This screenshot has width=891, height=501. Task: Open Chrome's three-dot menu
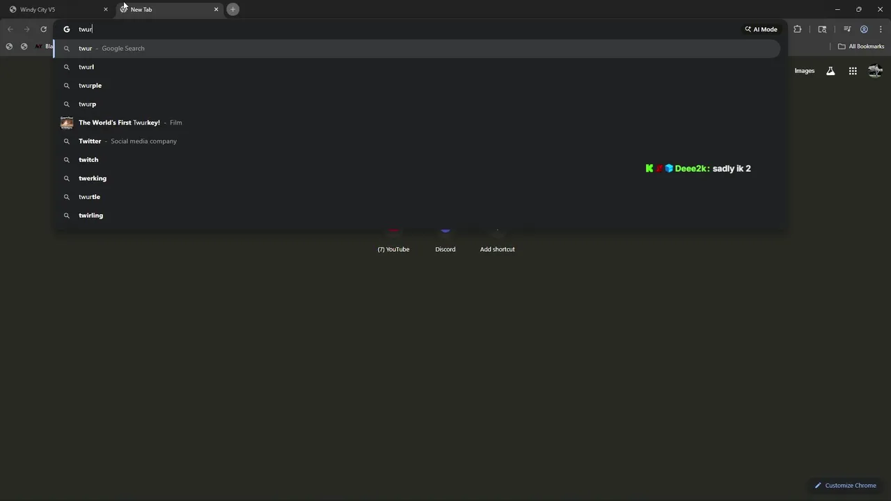(881, 29)
